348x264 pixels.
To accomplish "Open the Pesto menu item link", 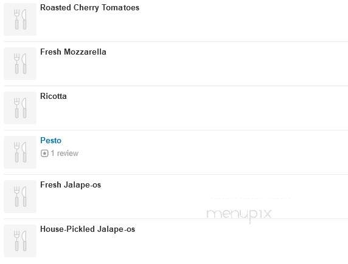I will coord(51,140).
